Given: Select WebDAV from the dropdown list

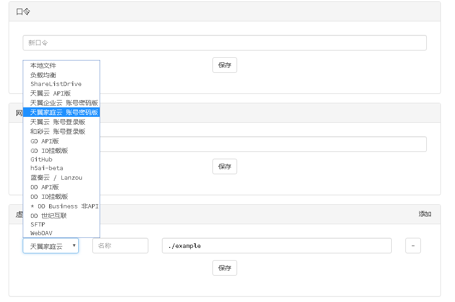Looking at the screenshot, I should (x=61, y=233).
